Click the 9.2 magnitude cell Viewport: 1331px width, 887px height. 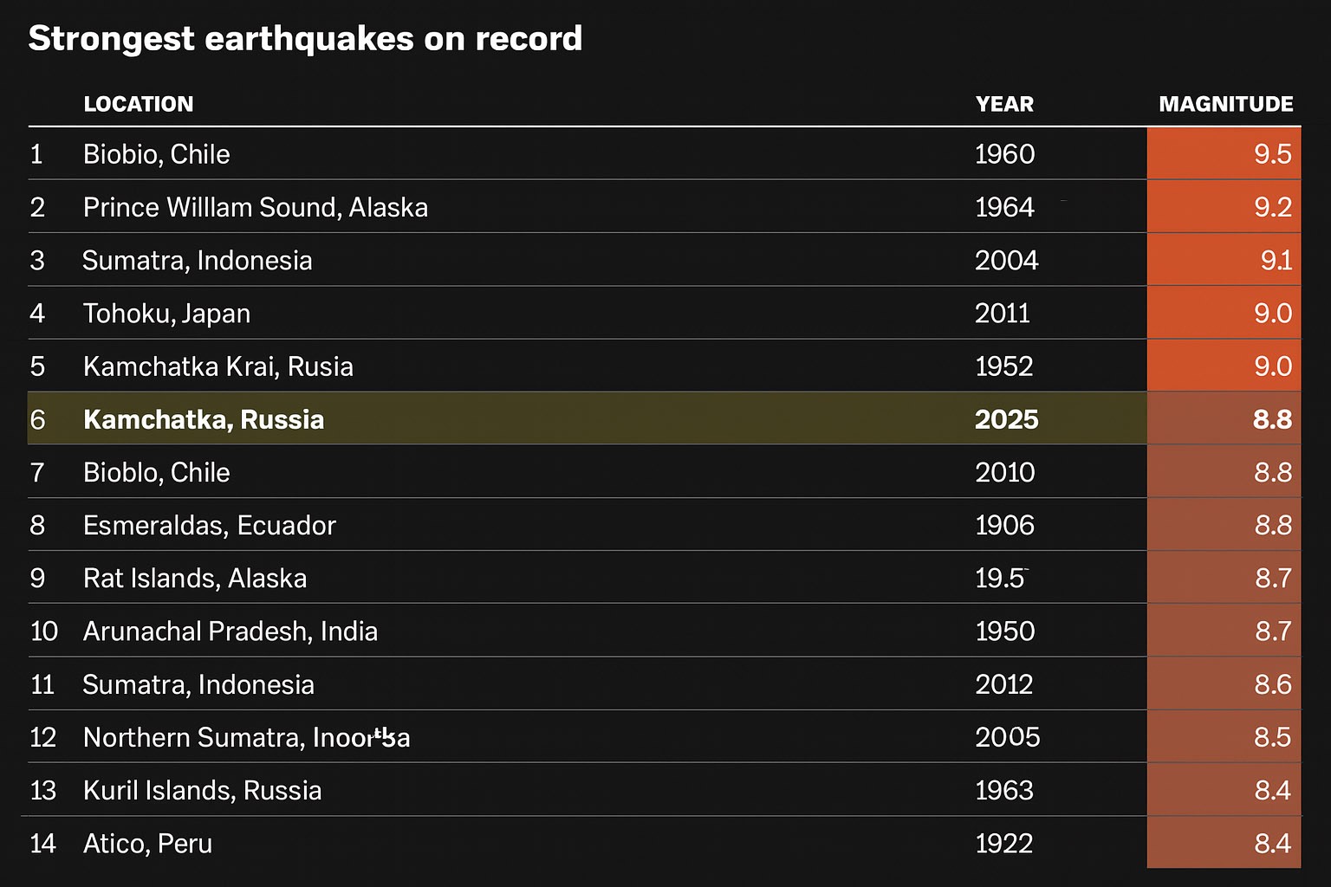point(1224,207)
